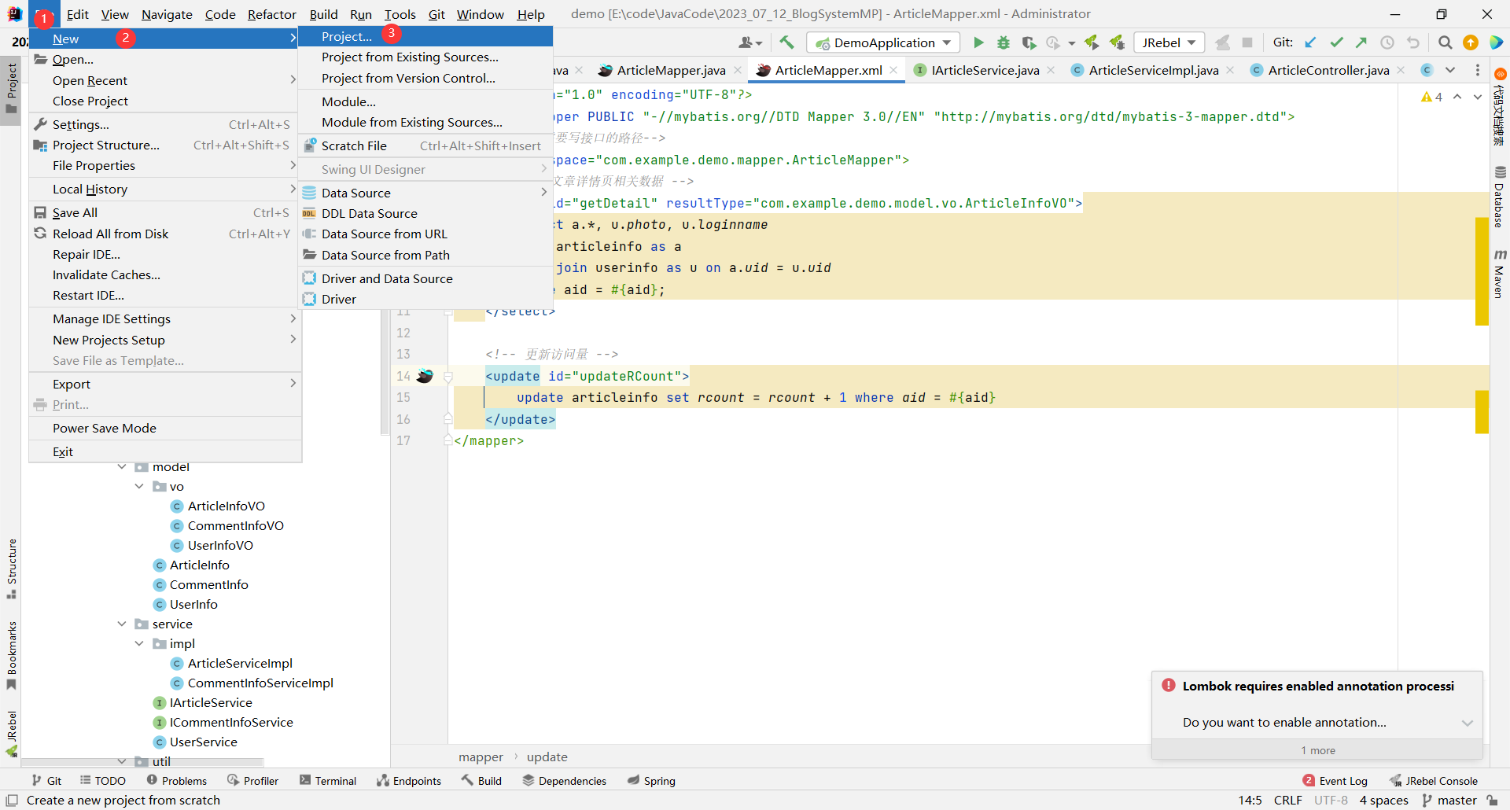Click the Build project hammer icon
Viewport: 1510px width, 810px height.
tap(787, 42)
